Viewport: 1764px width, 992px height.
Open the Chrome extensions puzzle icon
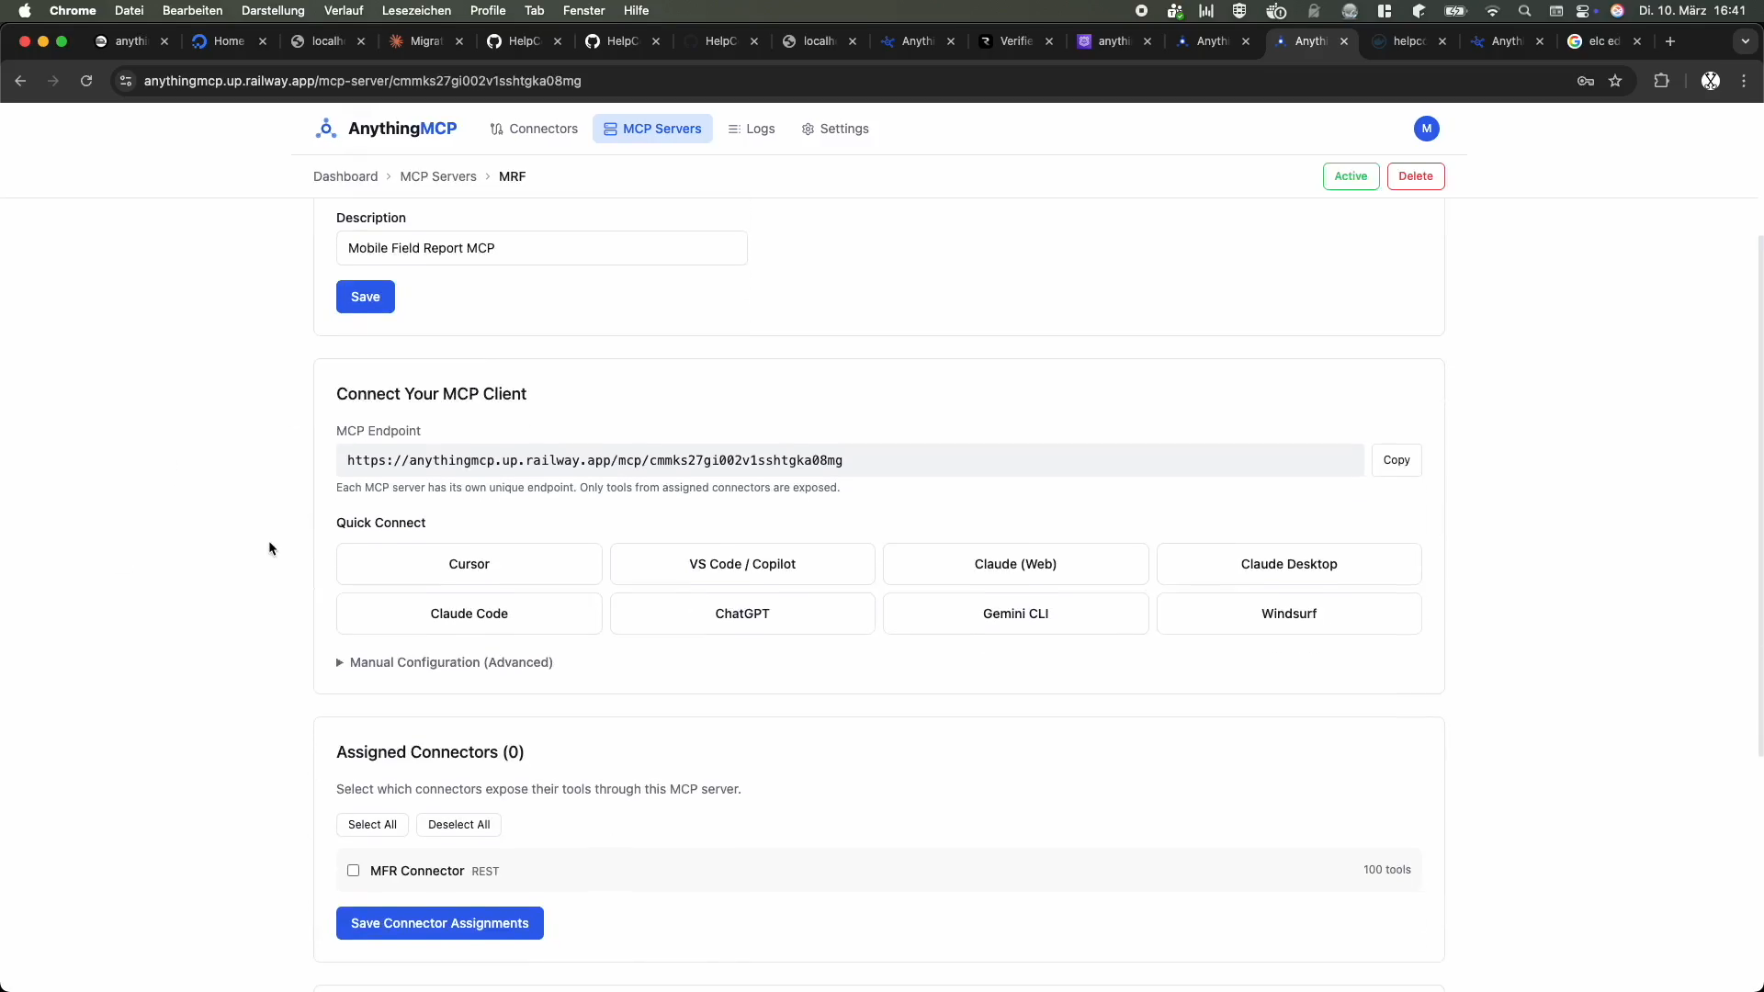pyautogui.click(x=1661, y=81)
